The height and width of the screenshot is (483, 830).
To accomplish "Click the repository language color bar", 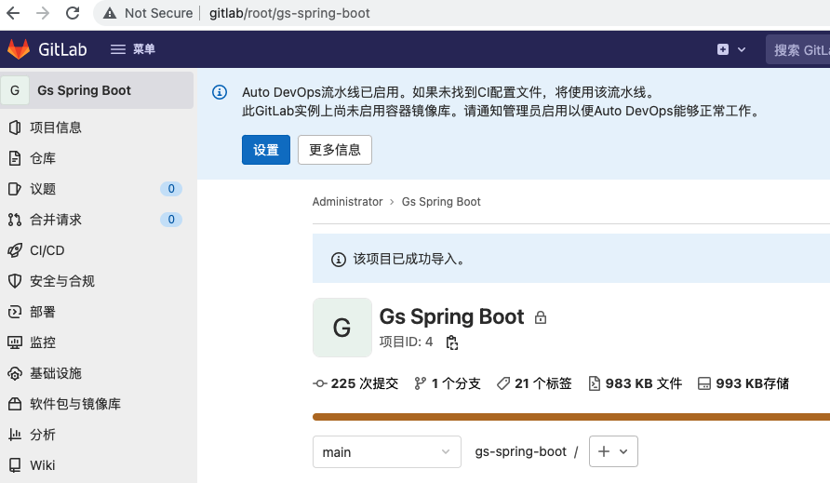I will [x=571, y=417].
